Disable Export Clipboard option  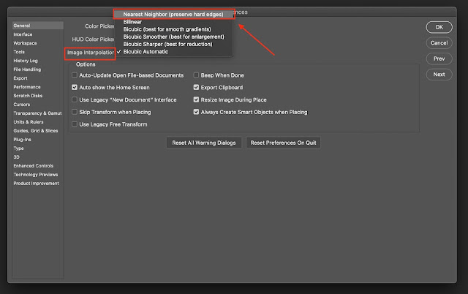[x=196, y=87]
